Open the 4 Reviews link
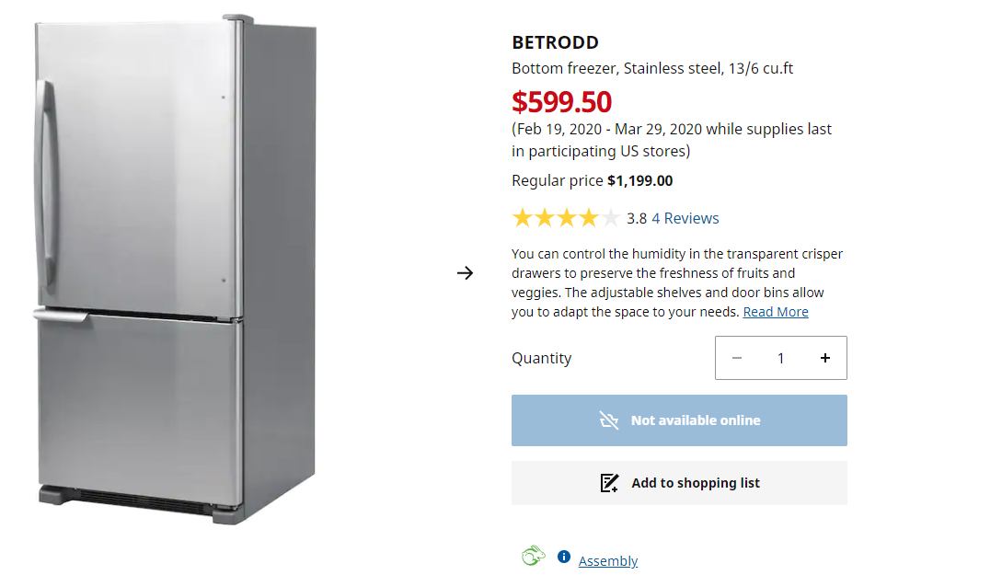 tap(685, 218)
